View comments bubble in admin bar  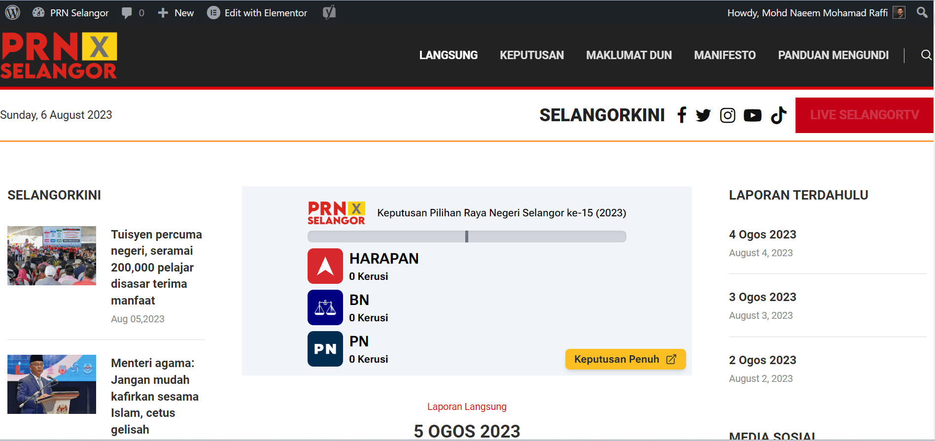tap(133, 13)
